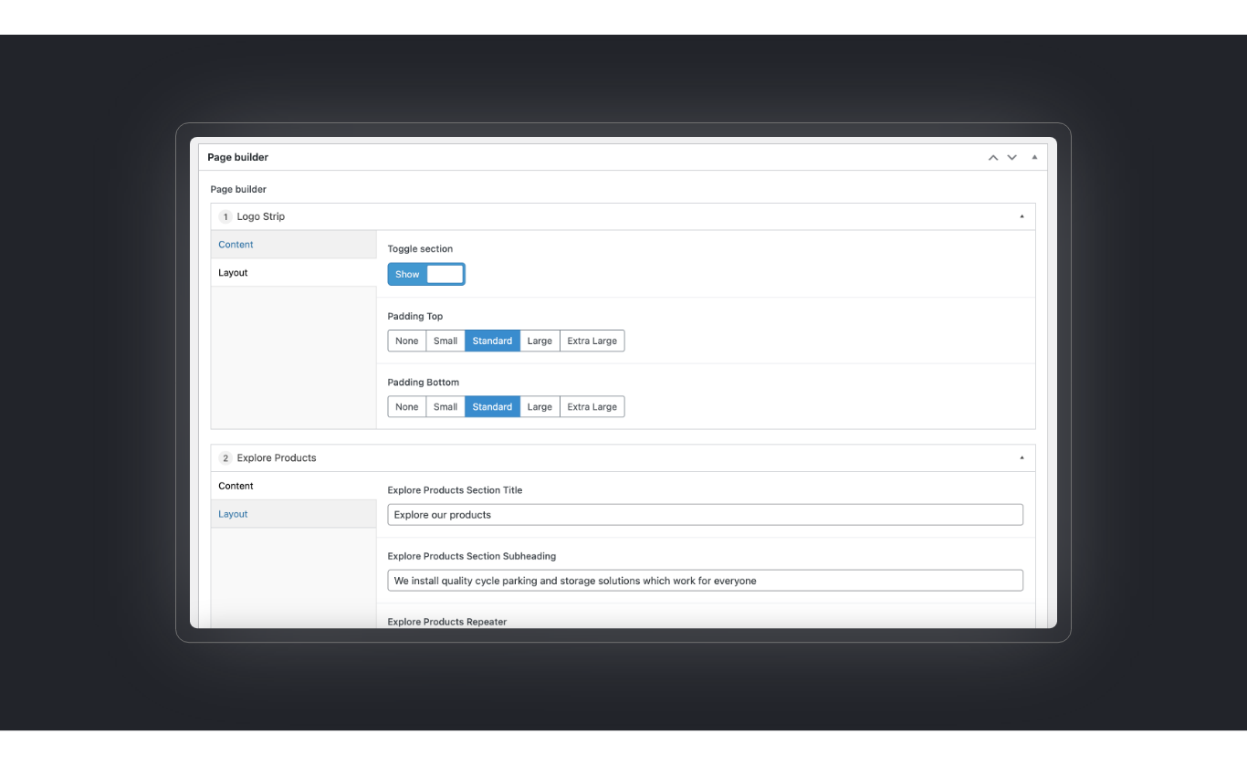Set Padding Bottom to Standard

point(492,406)
